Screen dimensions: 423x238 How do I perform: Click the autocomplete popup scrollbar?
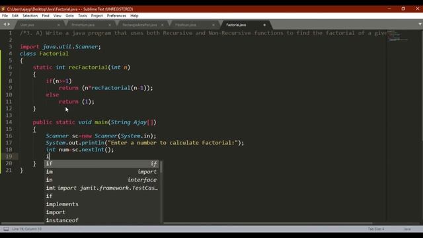(161, 167)
